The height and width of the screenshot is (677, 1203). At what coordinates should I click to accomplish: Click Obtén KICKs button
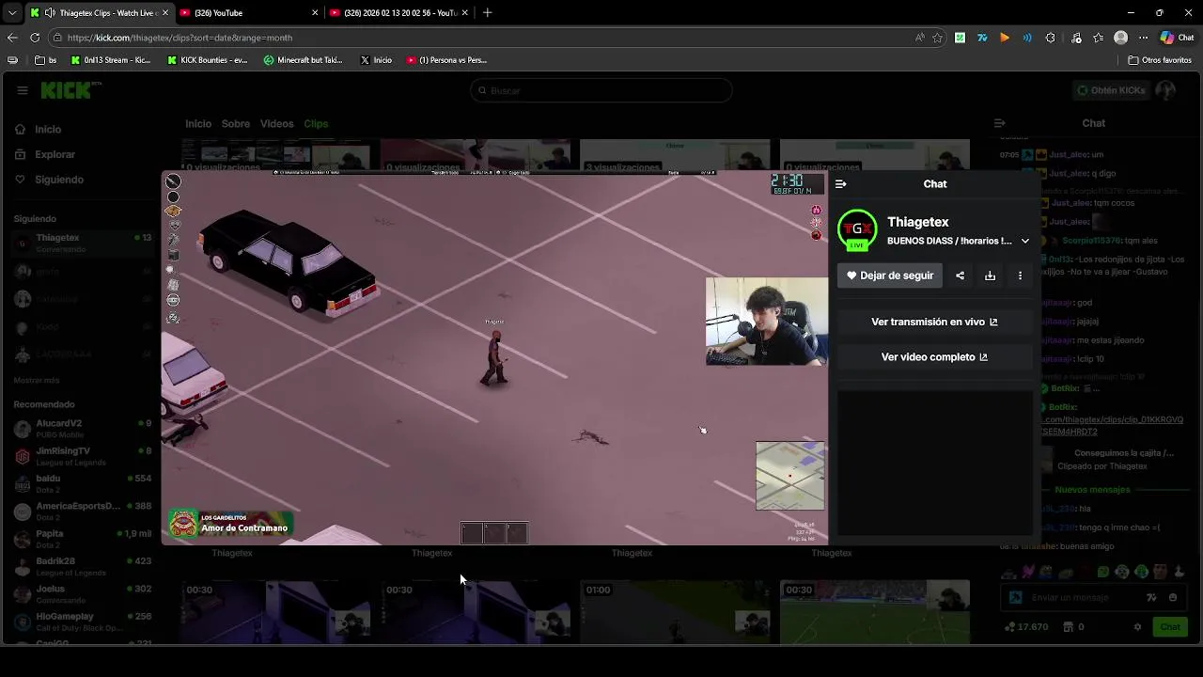point(1110,90)
